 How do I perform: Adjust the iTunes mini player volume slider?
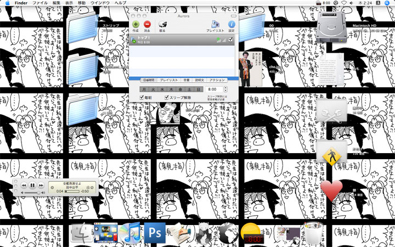click(32, 193)
